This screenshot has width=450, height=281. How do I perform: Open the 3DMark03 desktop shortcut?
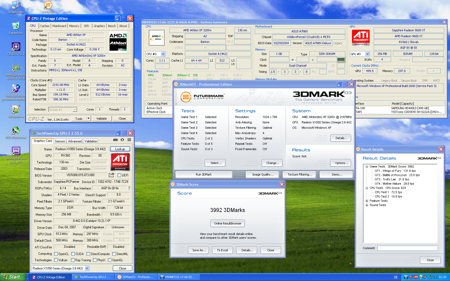[x=48, y=7]
